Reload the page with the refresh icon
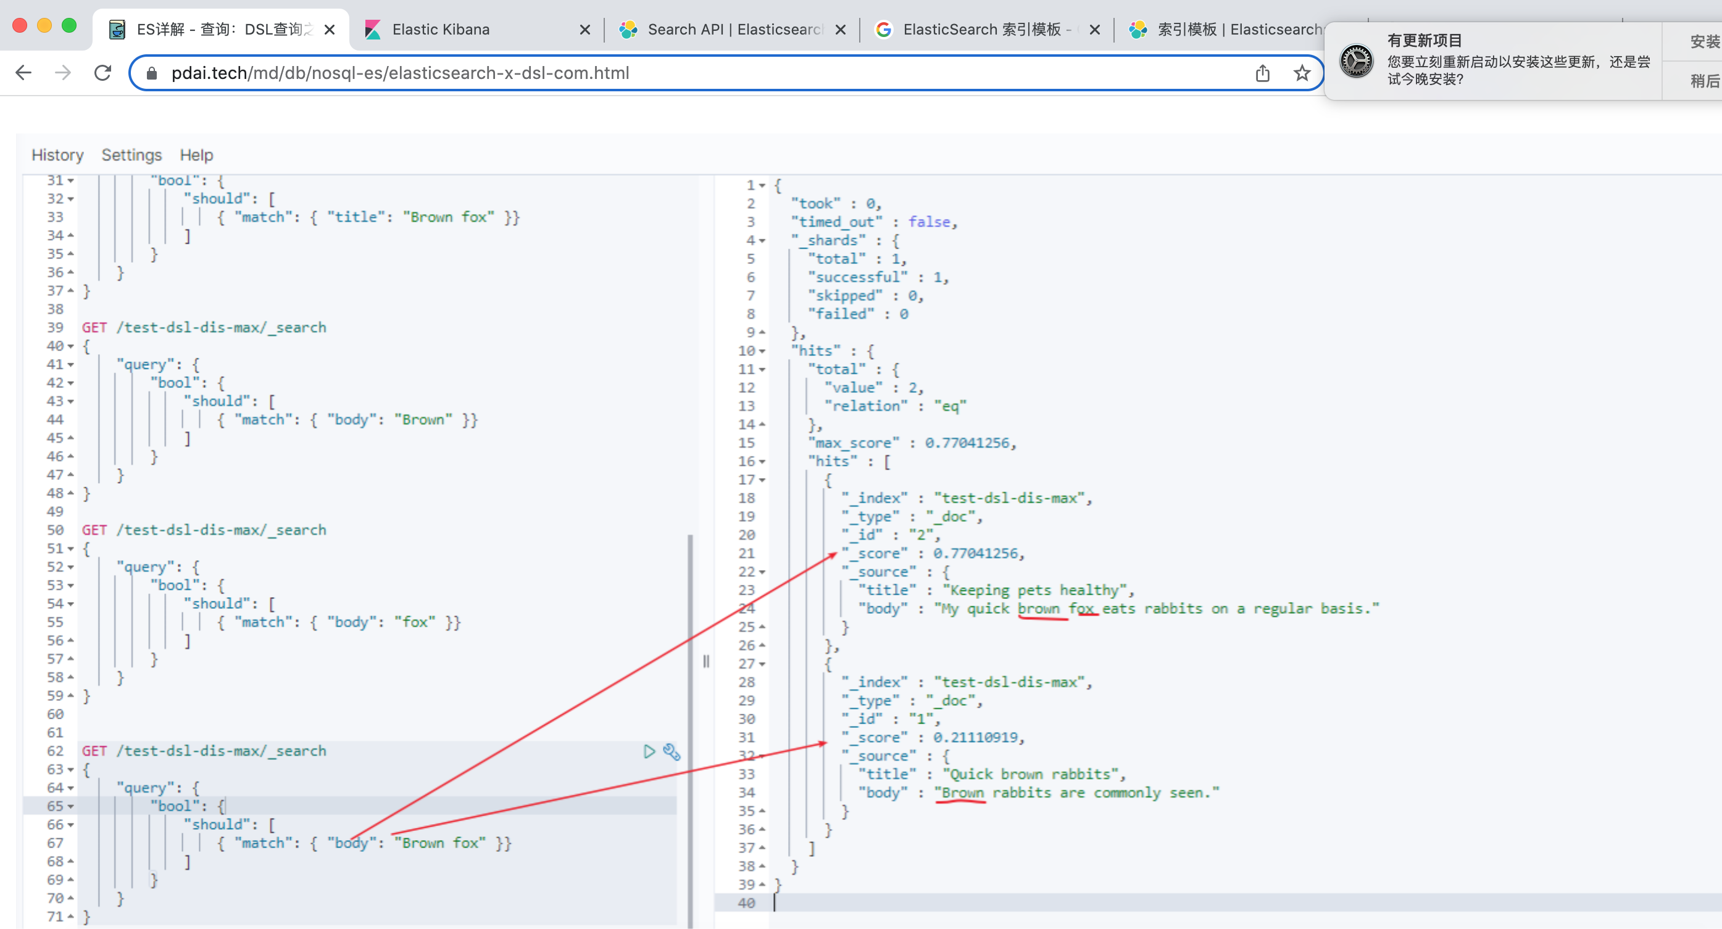Viewport: 1722px width, 929px height. [x=103, y=73]
